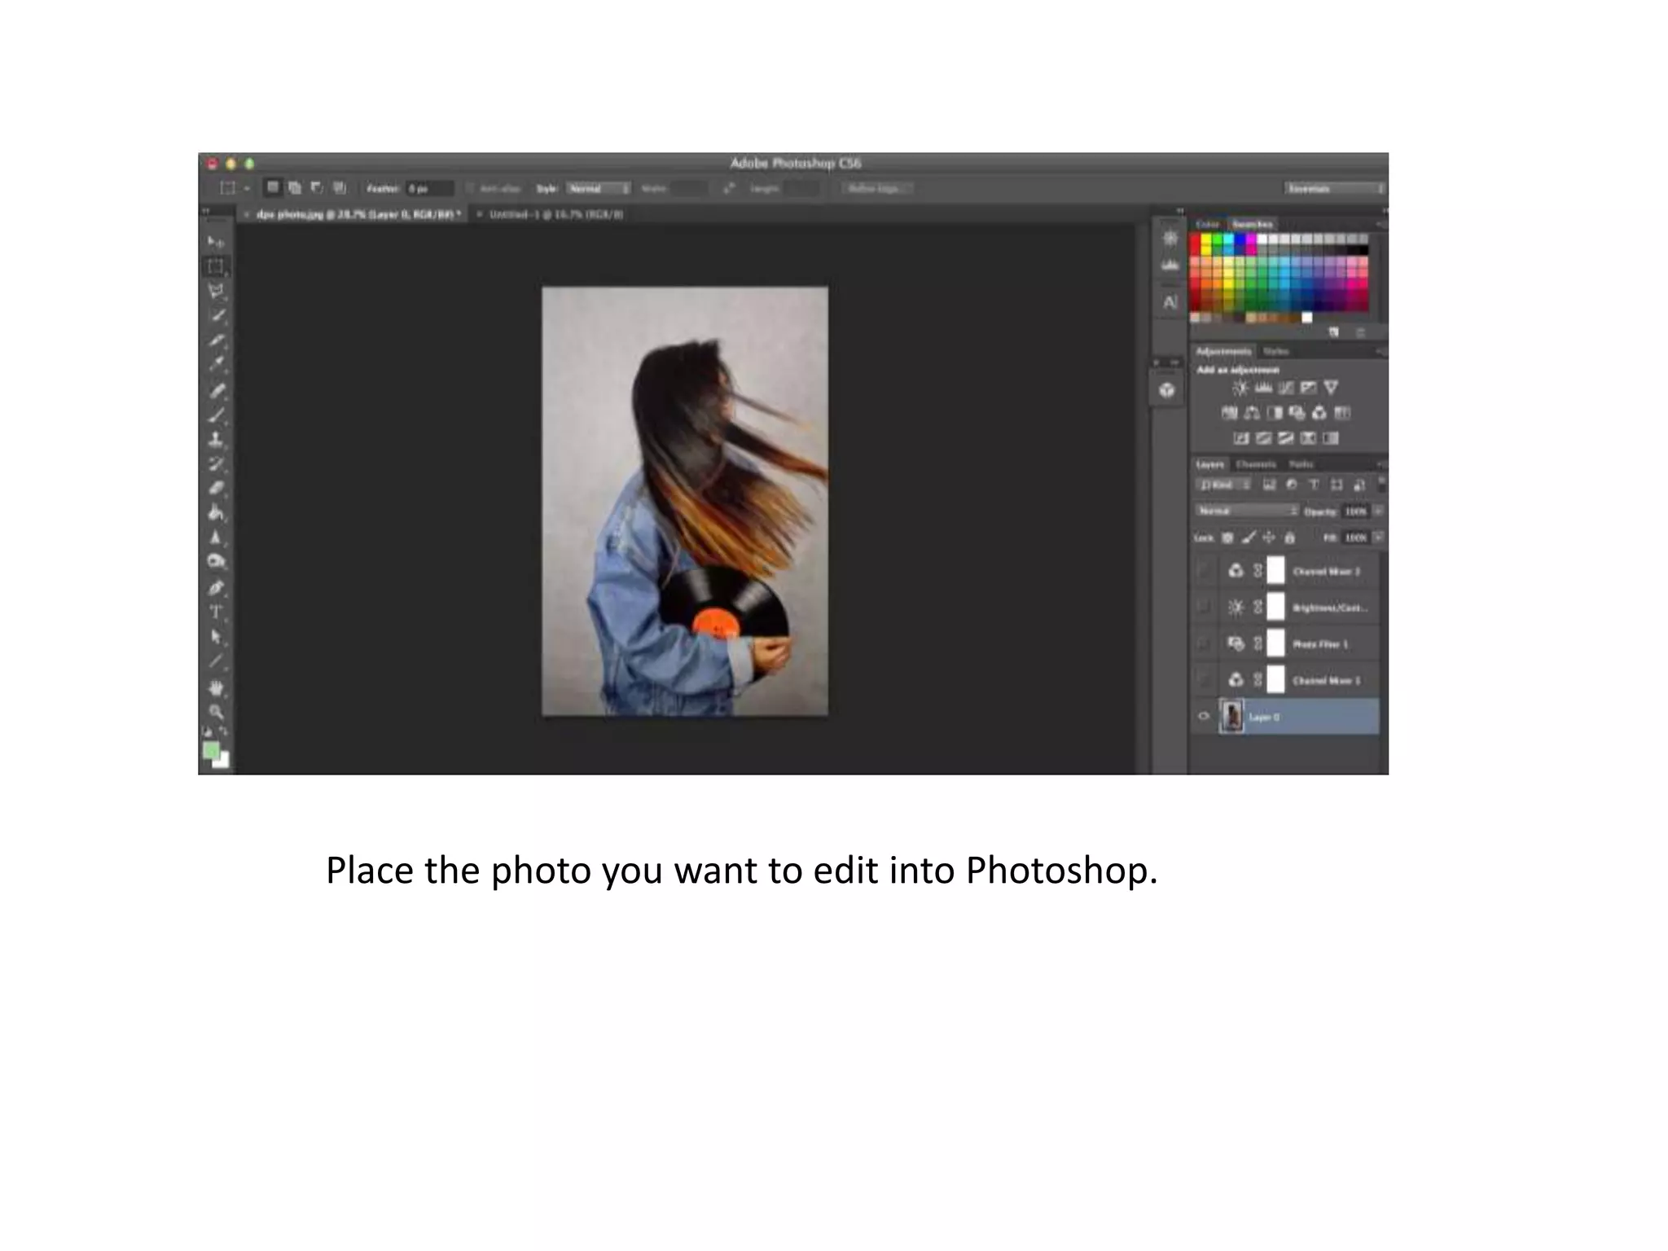Switch to the Channels tab
This screenshot has width=1668, height=1251.
(x=1255, y=464)
